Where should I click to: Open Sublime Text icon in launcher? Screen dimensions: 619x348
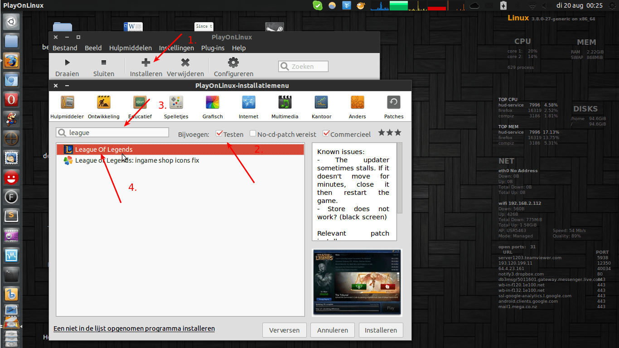pos(11,216)
